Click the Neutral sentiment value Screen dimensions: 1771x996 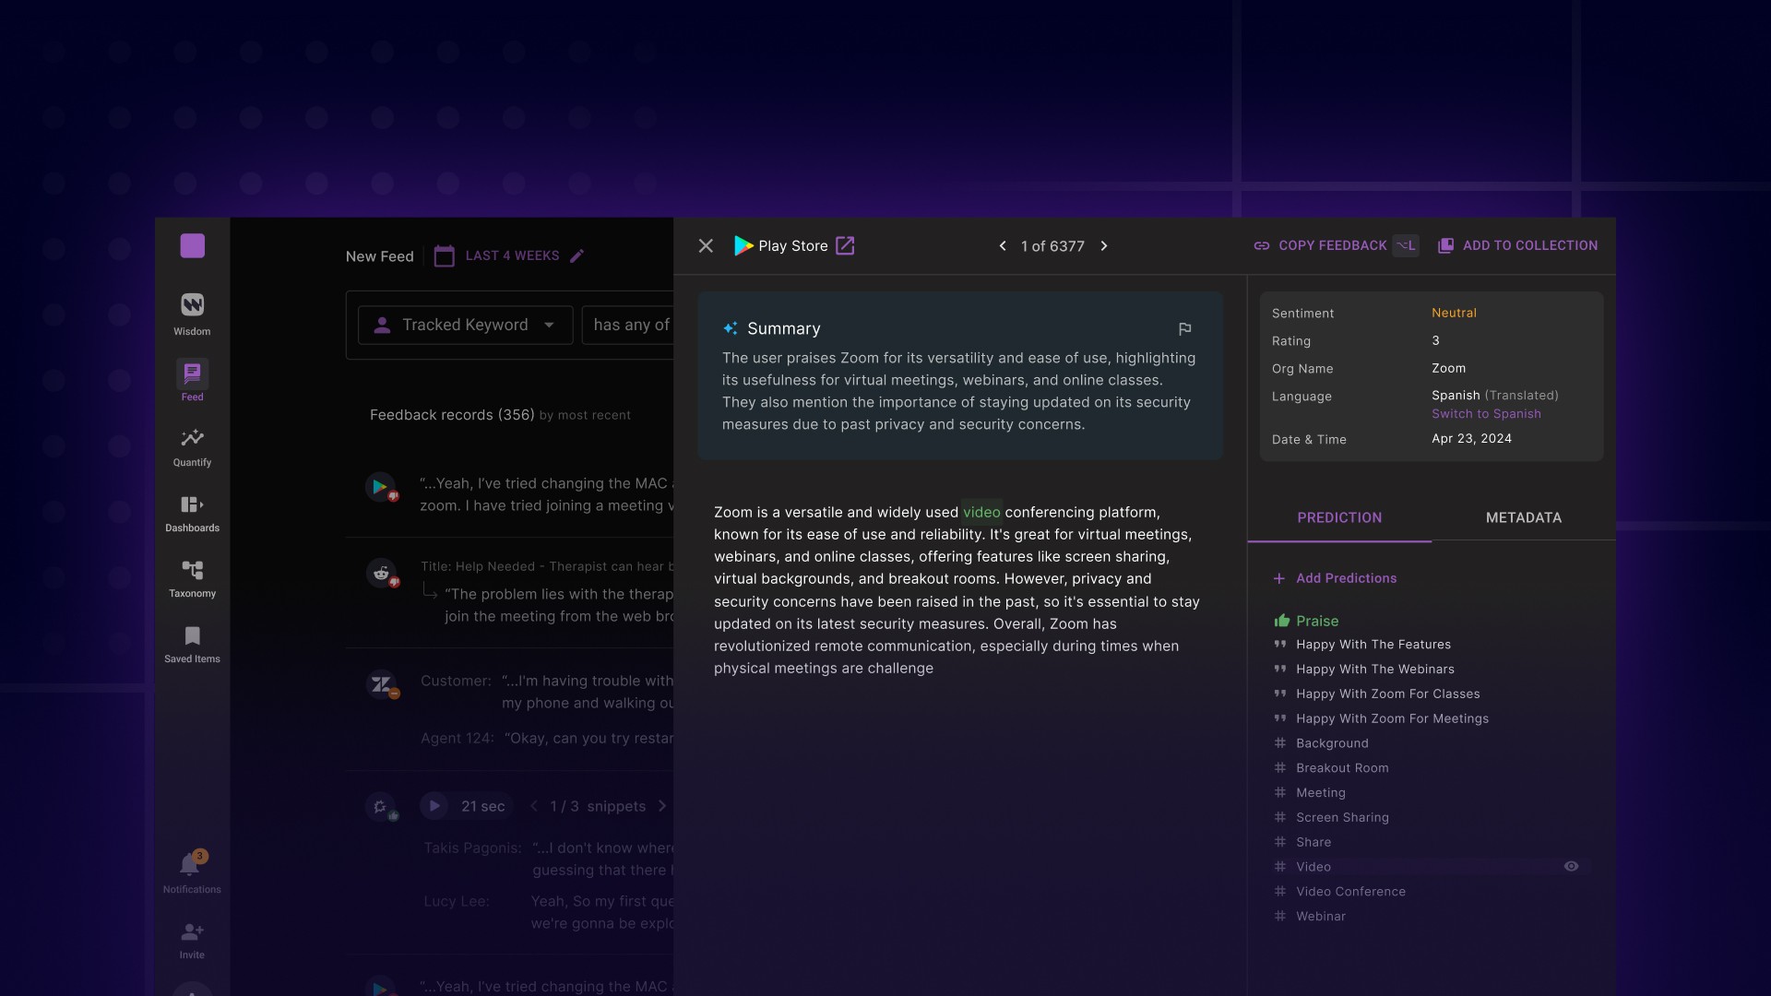[1454, 314]
